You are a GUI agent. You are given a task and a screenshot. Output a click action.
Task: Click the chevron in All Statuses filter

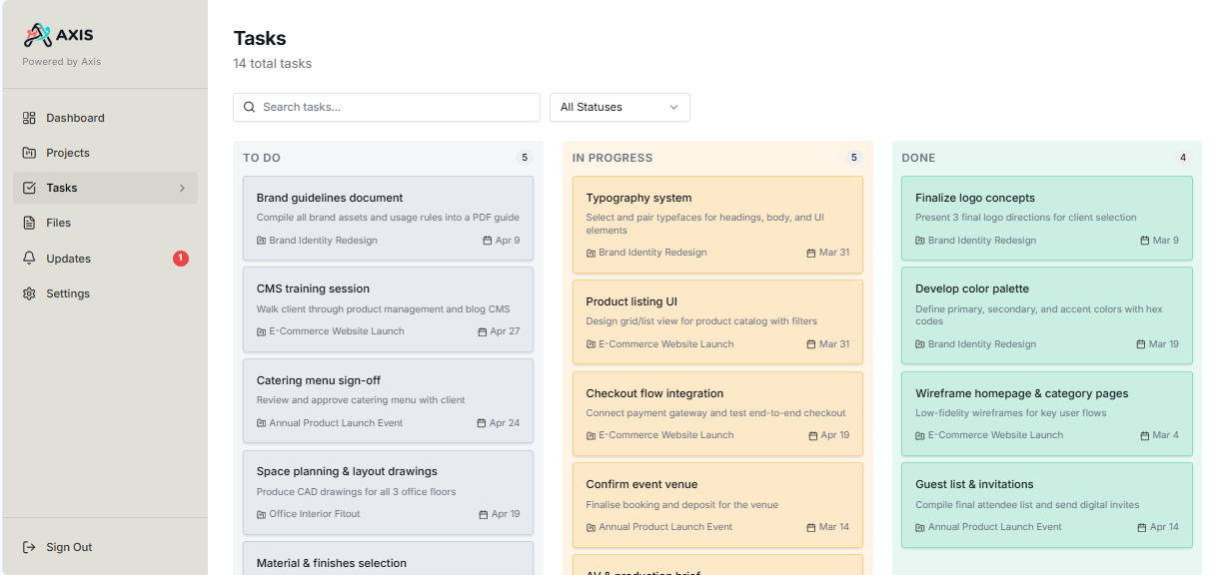tap(673, 107)
